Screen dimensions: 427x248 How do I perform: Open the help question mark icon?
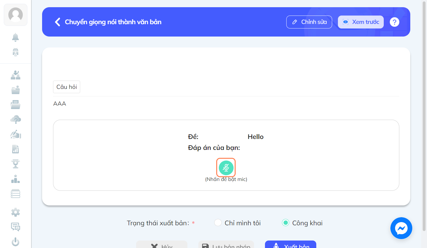394,22
